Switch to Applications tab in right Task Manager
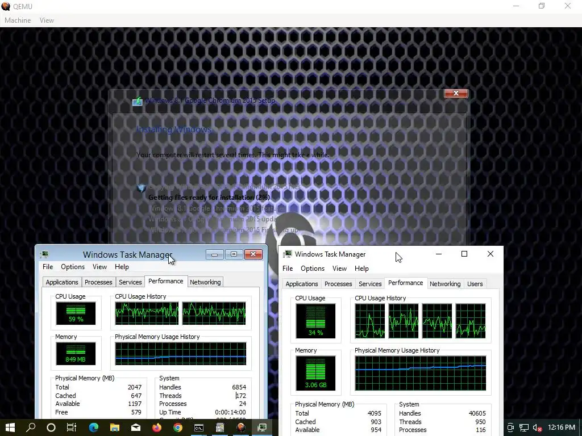This screenshot has height=436, width=582. pyautogui.click(x=302, y=284)
